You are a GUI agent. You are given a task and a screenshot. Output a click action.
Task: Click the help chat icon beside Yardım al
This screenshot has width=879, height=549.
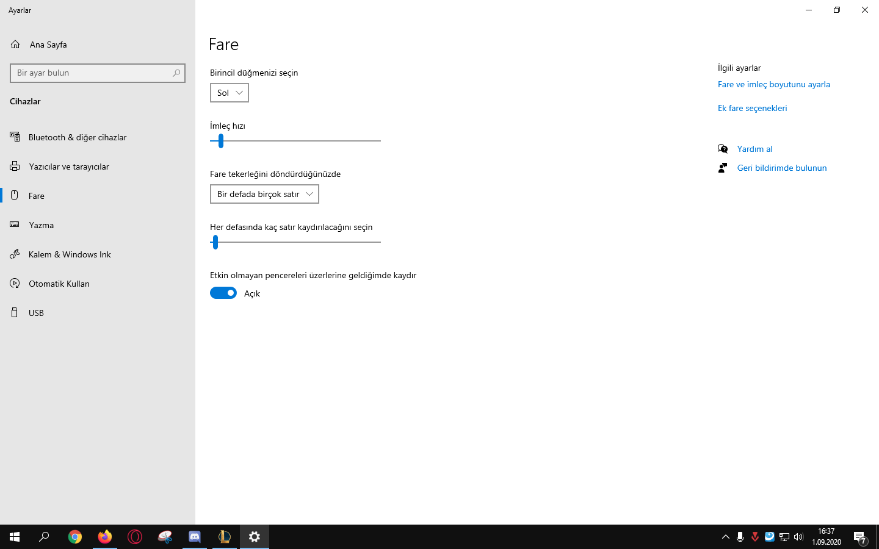tap(723, 149)
